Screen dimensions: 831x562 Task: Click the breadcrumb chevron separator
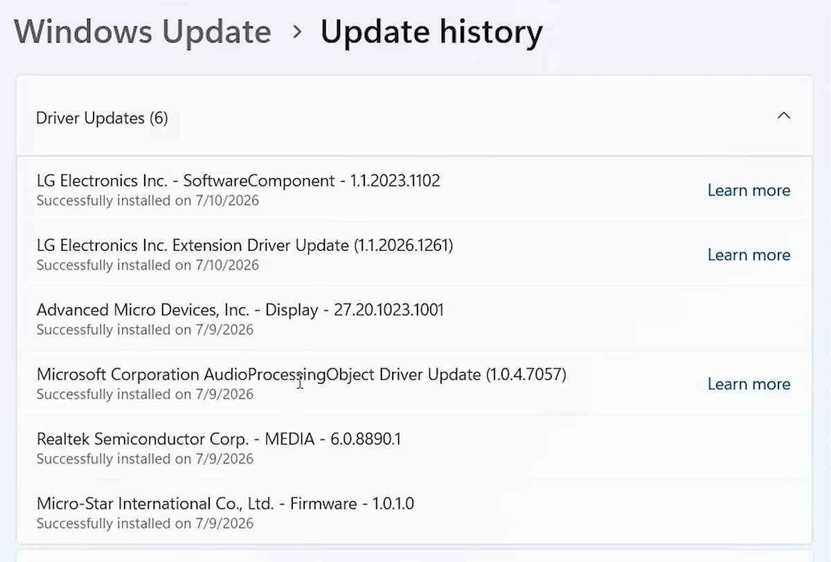(x=297, y=32)
